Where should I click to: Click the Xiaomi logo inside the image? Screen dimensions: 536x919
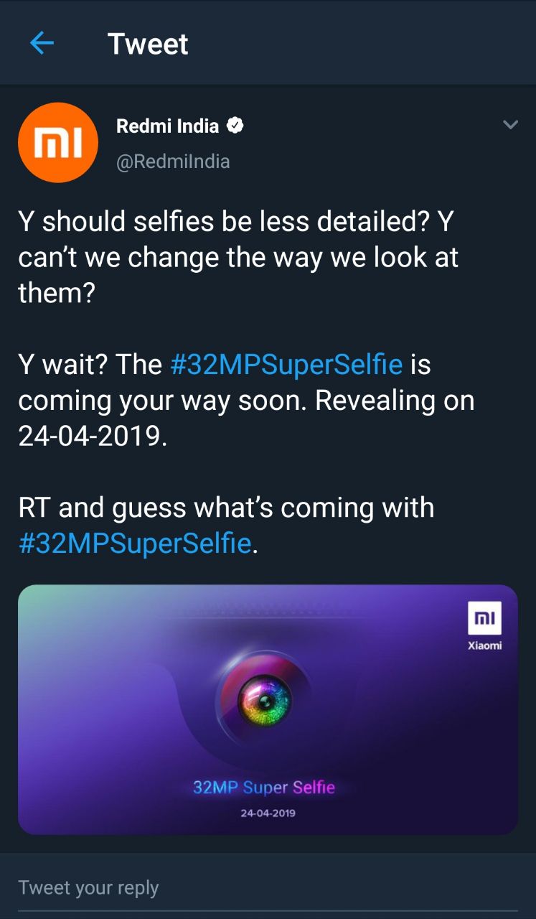[484, 622]
